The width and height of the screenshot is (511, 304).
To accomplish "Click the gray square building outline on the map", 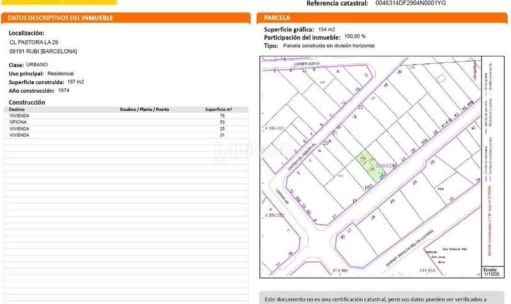I will pos(440,79).
